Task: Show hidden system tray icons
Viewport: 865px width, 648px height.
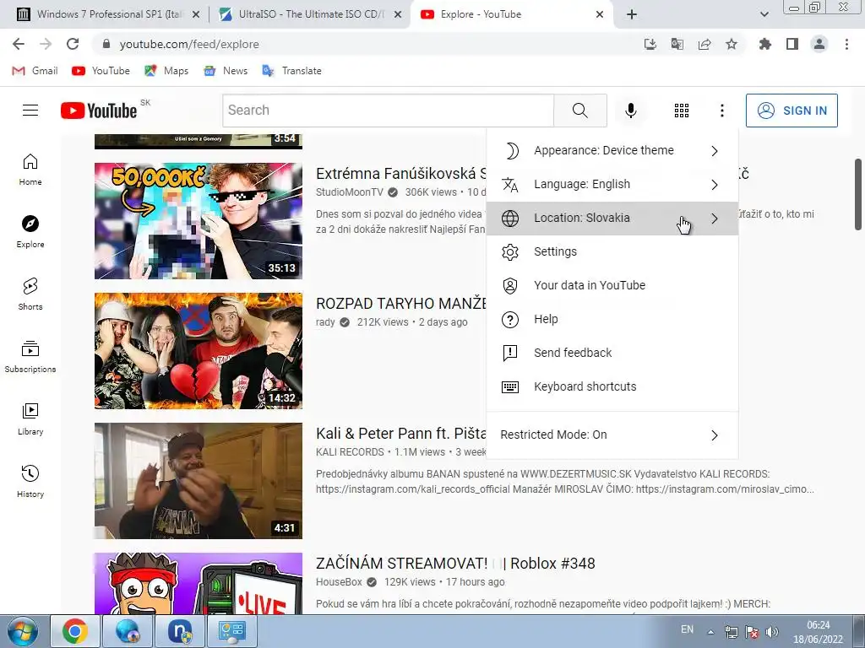Action: (711, 632)
